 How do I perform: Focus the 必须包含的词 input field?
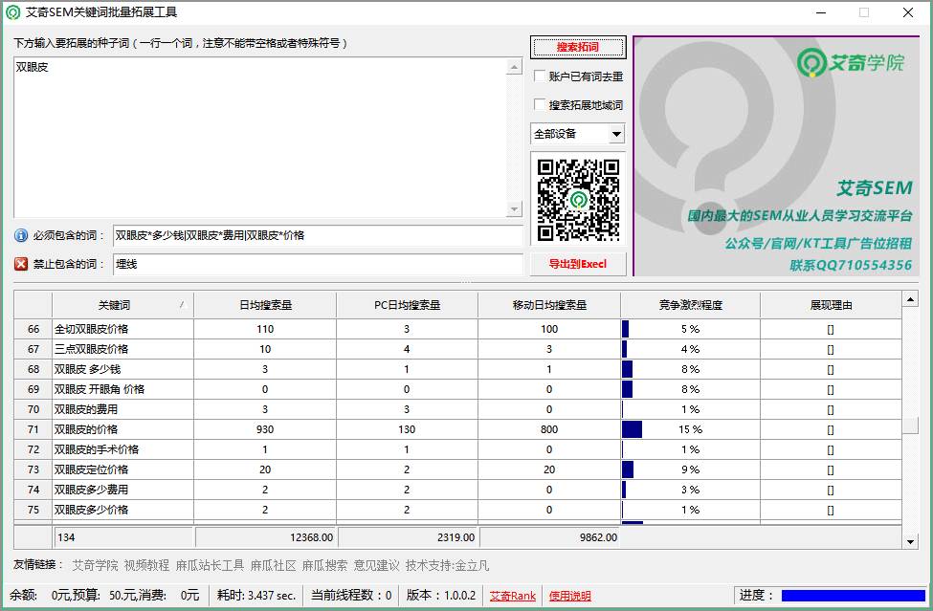(x=318, y=235)
